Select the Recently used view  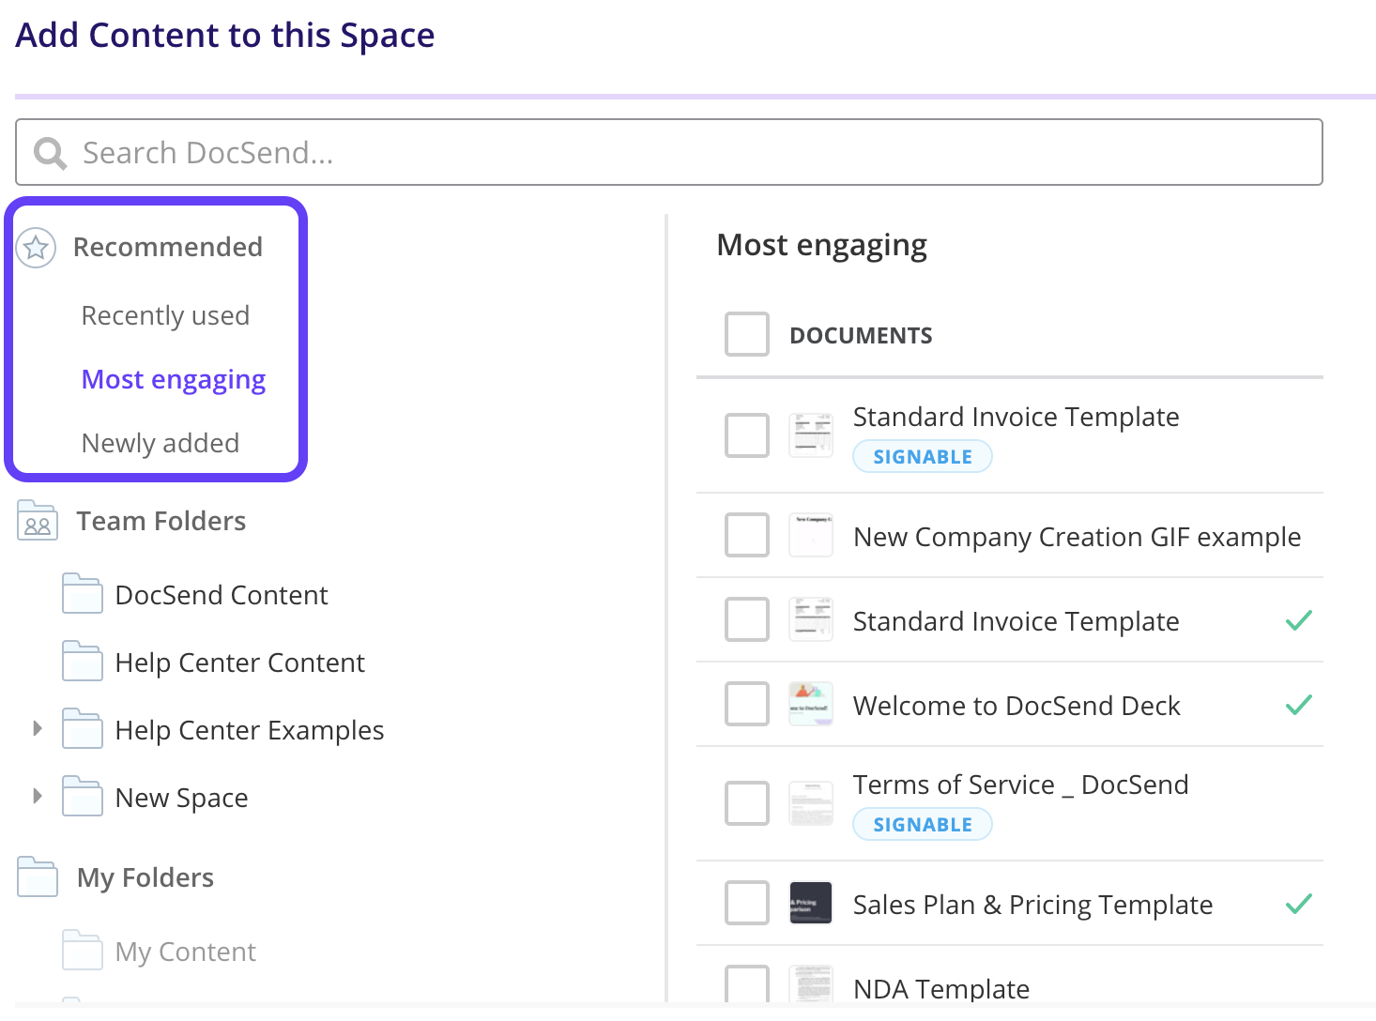(165, 315)
